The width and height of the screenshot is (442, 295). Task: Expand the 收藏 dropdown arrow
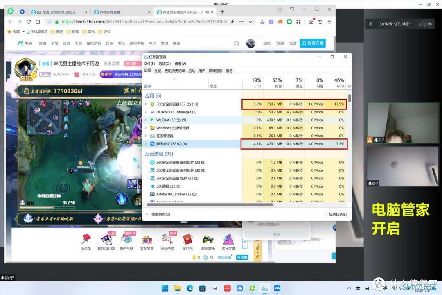pyautogui.click(x=23, y=32)
